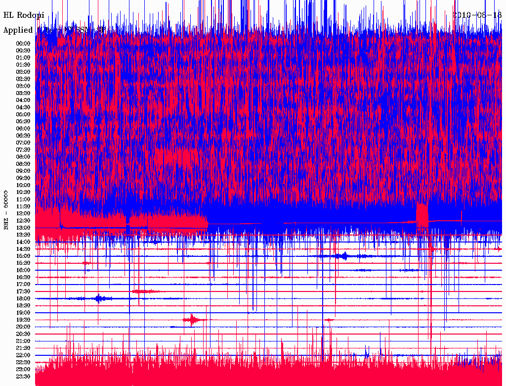Select the 01:00 time label
Screen dimensions: 506x386
[x=23, y=58]
